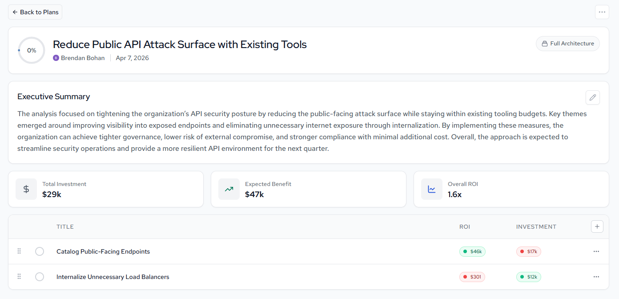Viewport: 619px width, 299px height.
Task: Click the Expected Benefit trend icon
Action: (229, 189)
